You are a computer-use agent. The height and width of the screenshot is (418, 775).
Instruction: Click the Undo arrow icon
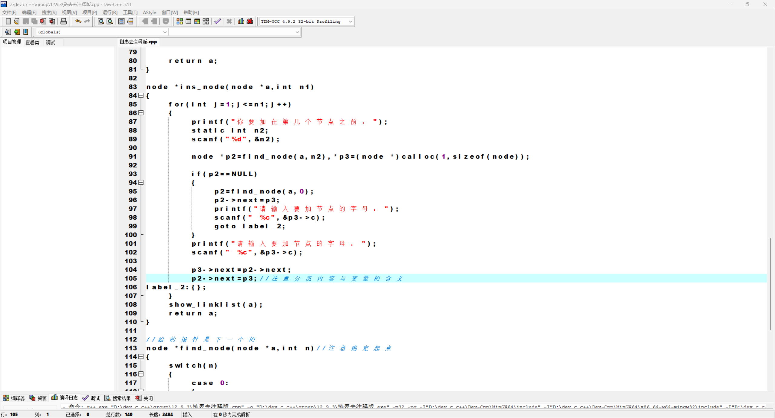click(x=78, y=21)
